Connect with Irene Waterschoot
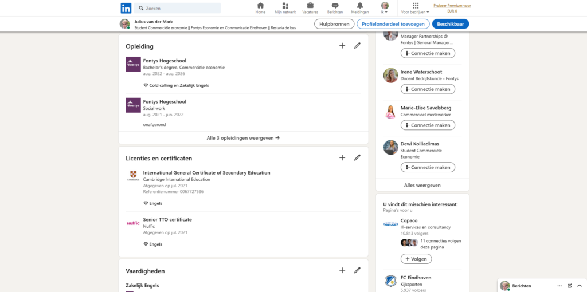This screenshot has height=292, width=587. (428, 89)
